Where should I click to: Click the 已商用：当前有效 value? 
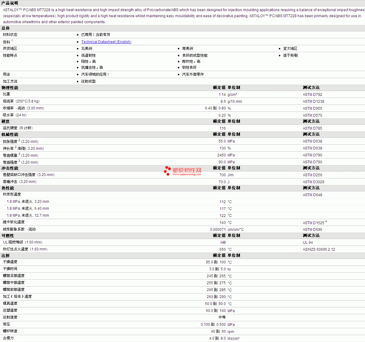click(x=96, y=35)
